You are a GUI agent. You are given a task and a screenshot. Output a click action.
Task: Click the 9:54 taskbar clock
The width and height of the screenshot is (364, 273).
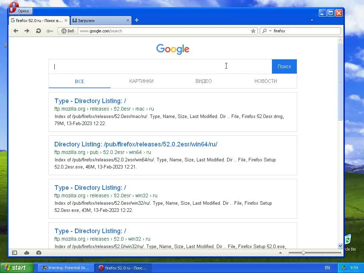(354, 268)
